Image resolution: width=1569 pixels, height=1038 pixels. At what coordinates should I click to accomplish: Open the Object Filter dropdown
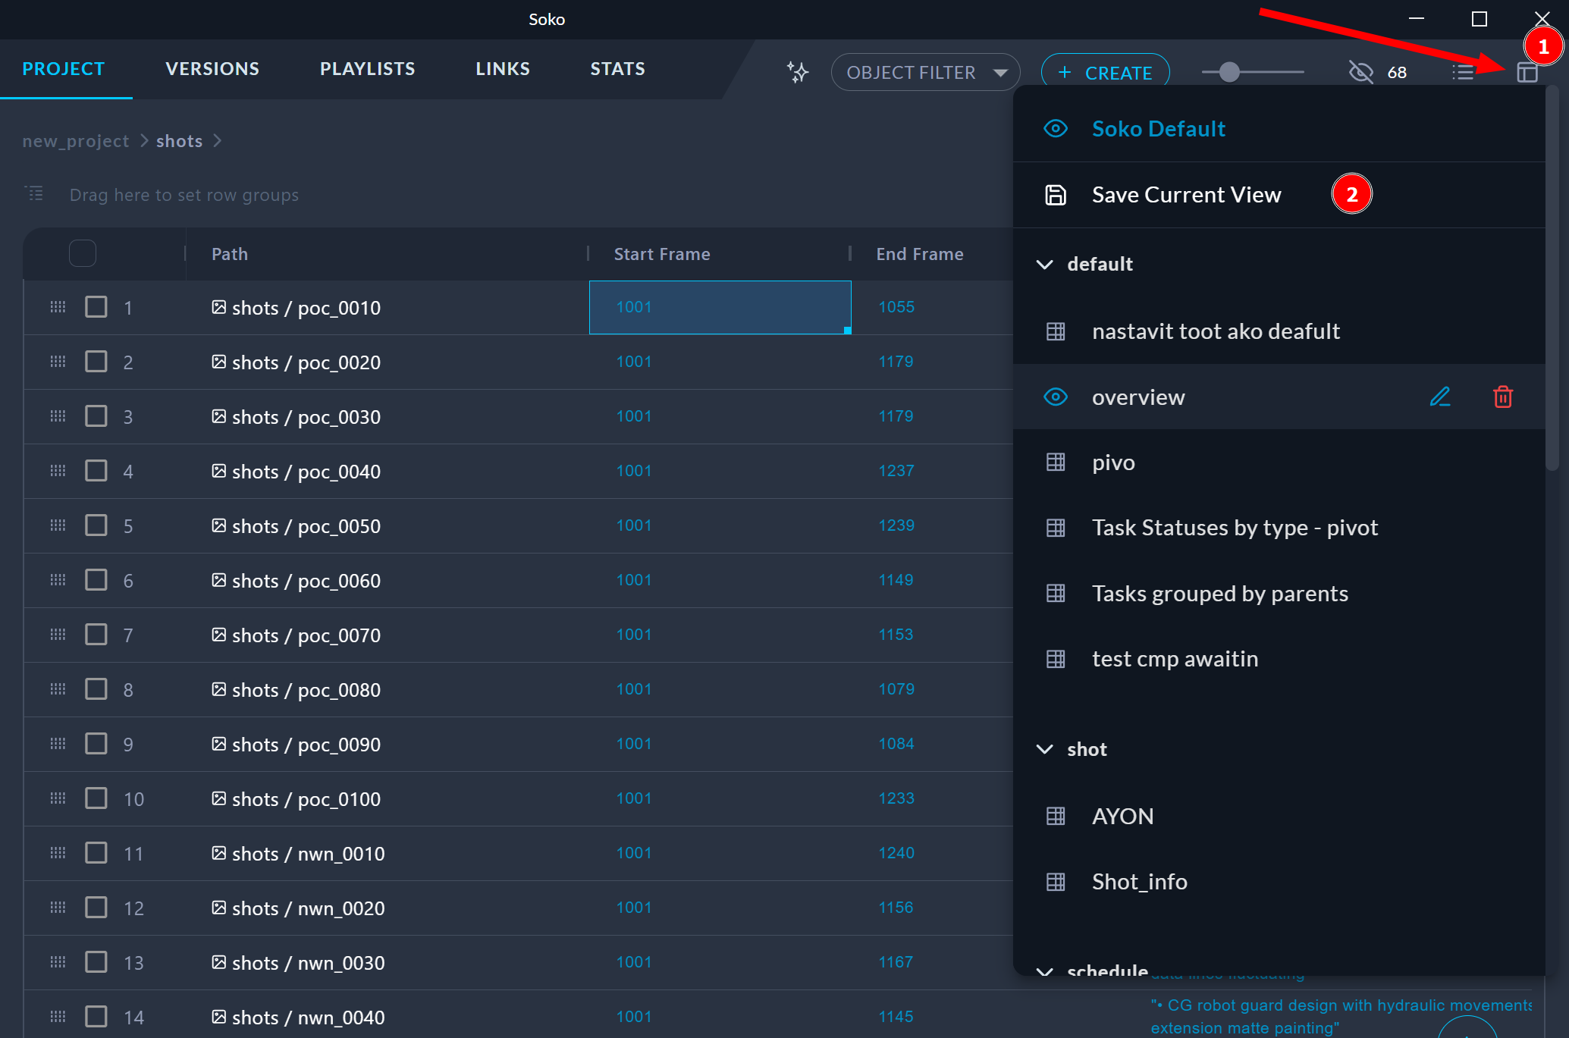click(x=925, y=72)
